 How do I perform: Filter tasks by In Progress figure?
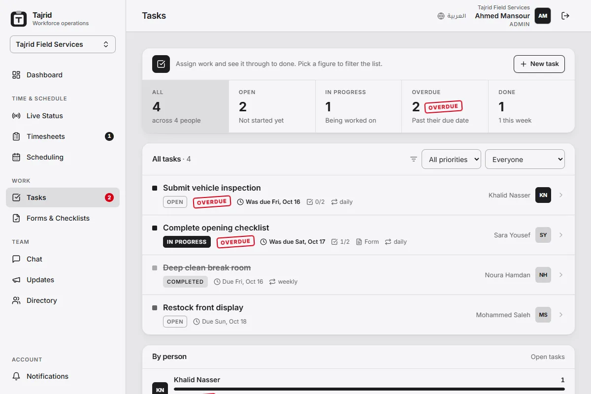(359, 106)
